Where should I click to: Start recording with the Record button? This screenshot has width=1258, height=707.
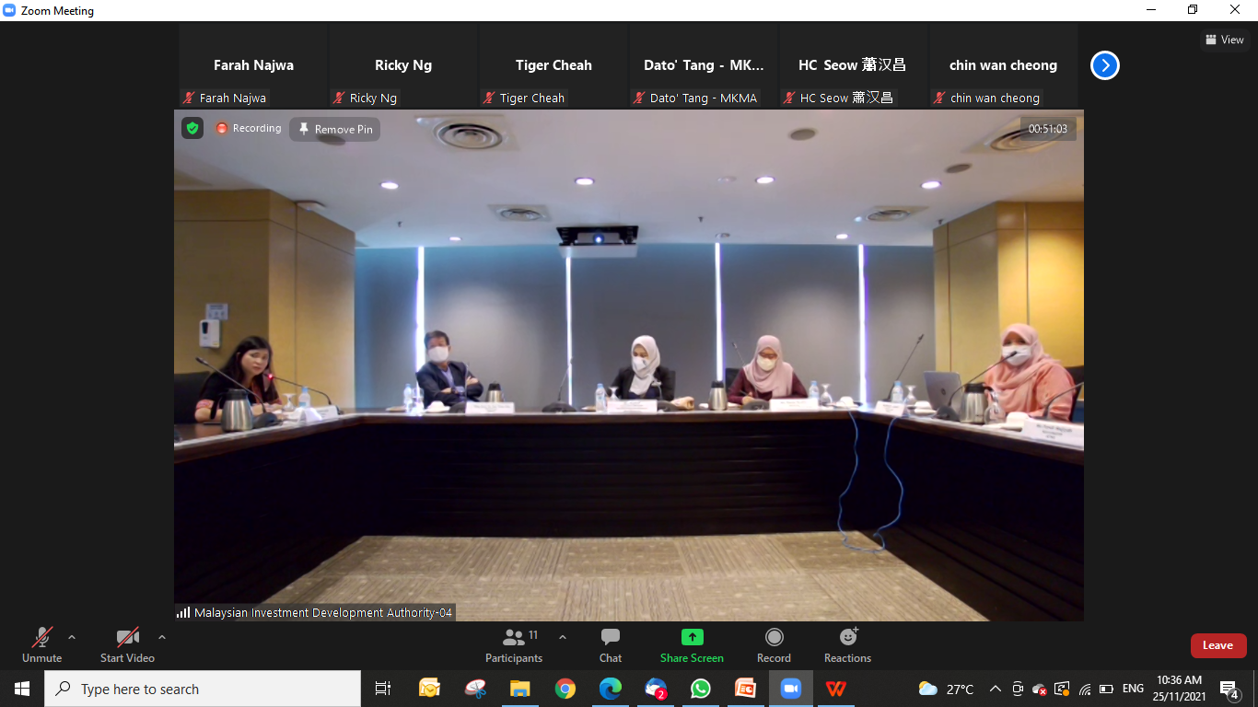pyautogui.click(x=774, y=644)
